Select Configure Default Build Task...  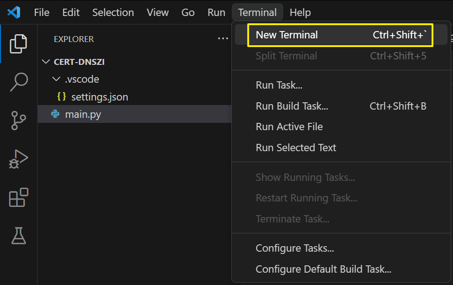[323, 269]
